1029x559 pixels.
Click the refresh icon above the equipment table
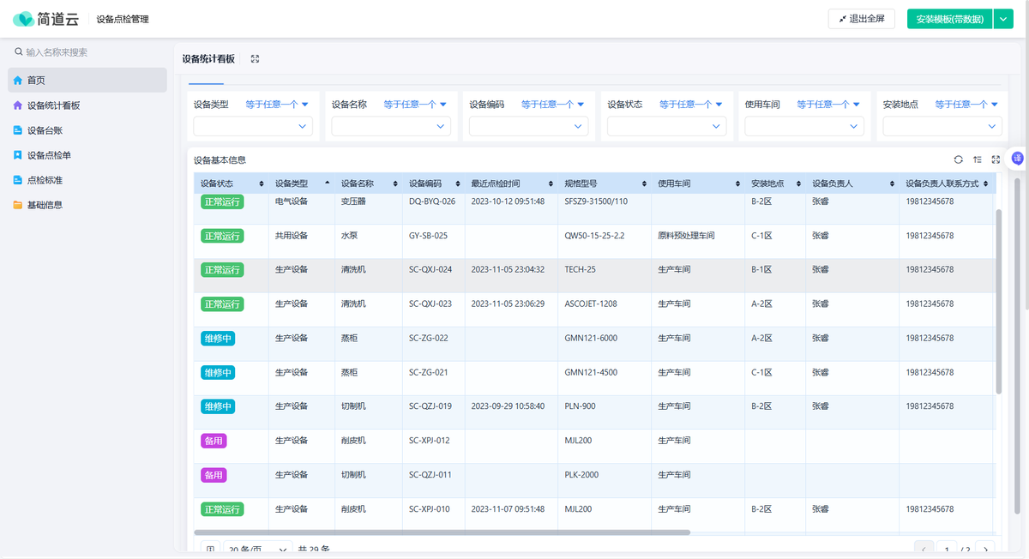[958, 159]
